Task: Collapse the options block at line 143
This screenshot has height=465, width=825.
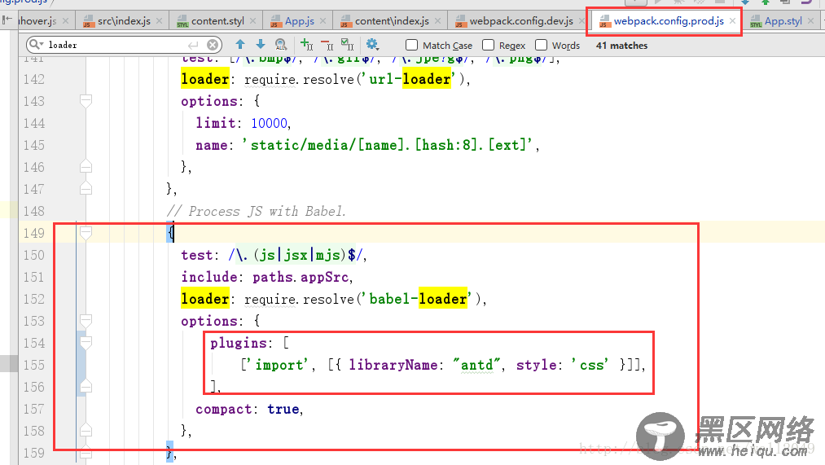Action: [x=86, y=101]
